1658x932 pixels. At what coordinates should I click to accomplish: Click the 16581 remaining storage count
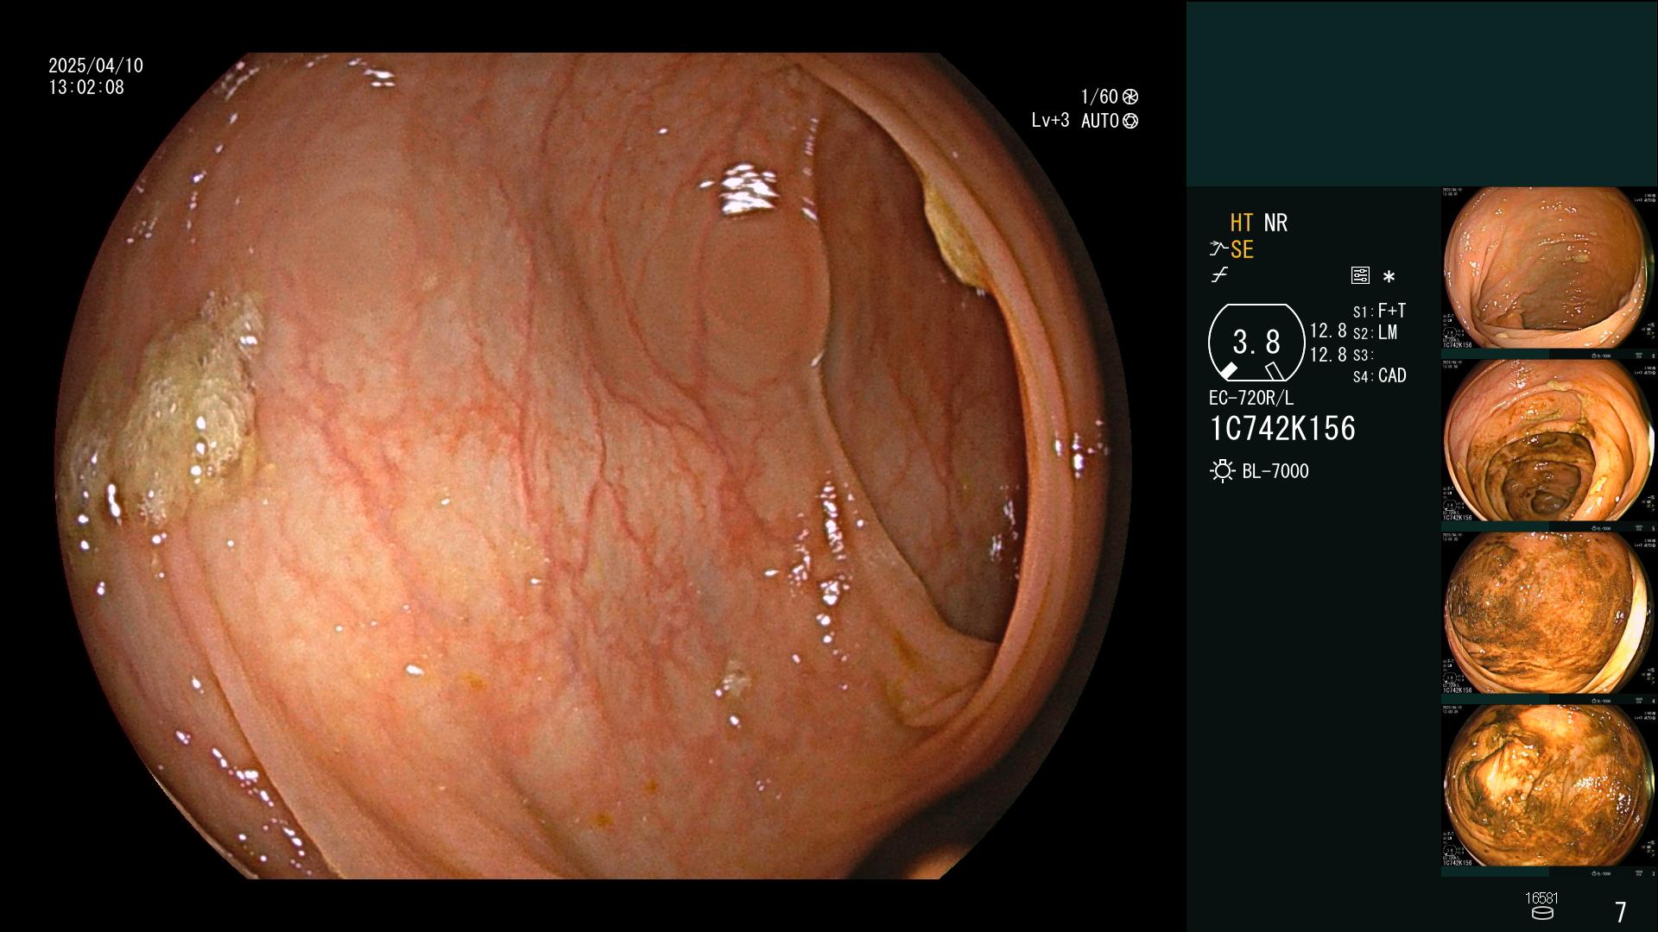pos(1541,898)
